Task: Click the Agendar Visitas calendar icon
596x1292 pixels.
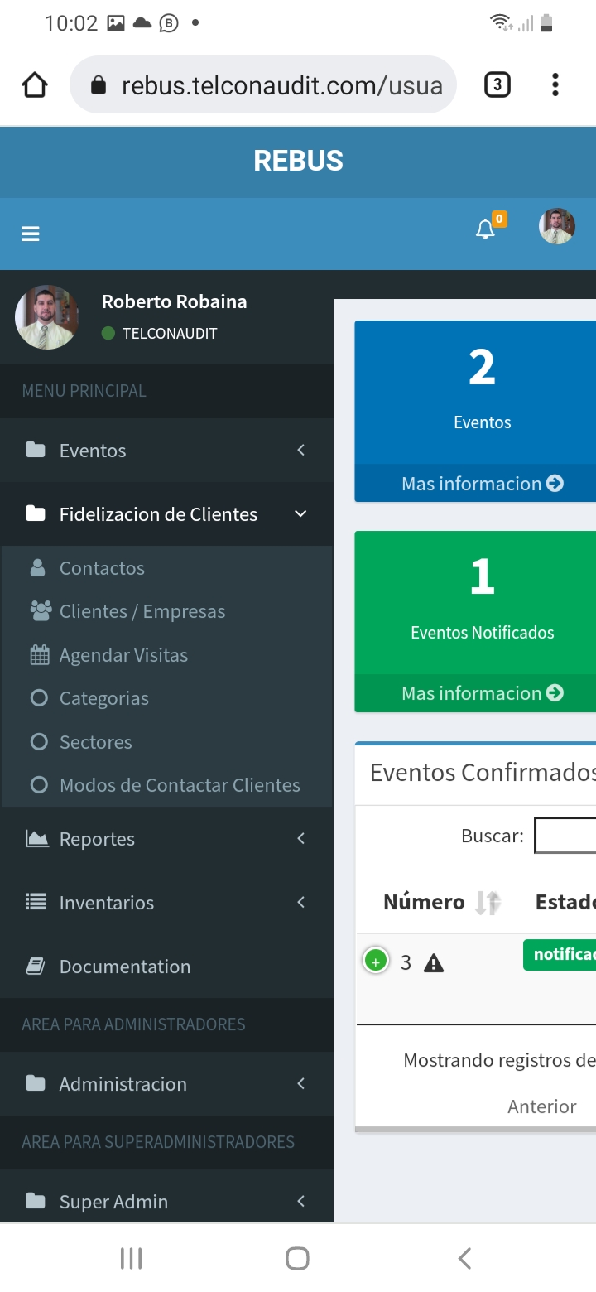Action: click(39, 655)
